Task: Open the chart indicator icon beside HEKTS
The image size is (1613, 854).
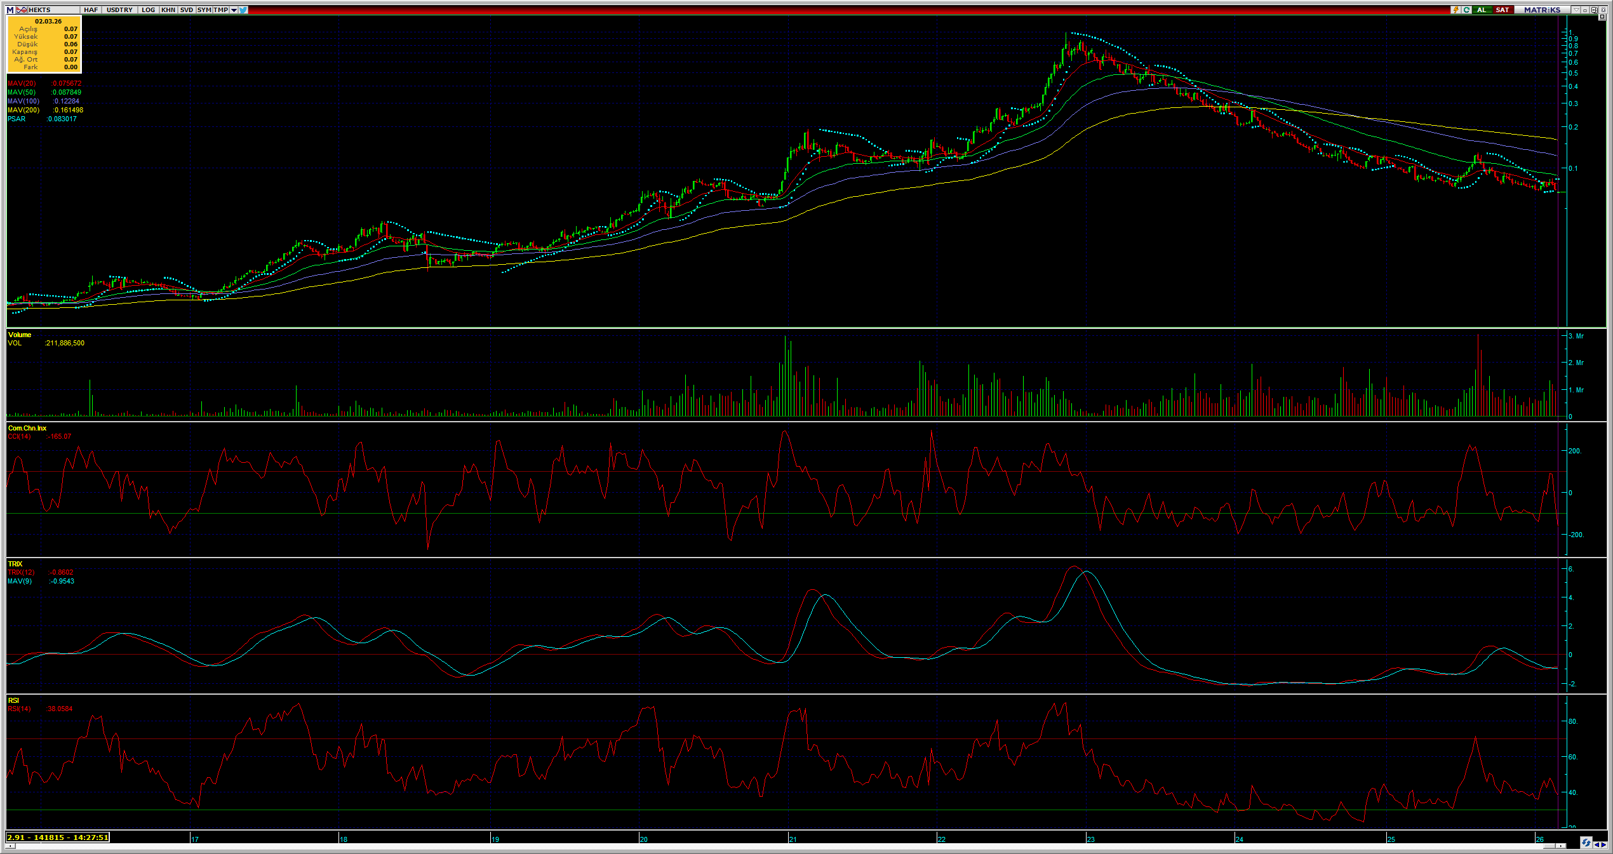Action: pyautogui.click(x=22, y=10)
